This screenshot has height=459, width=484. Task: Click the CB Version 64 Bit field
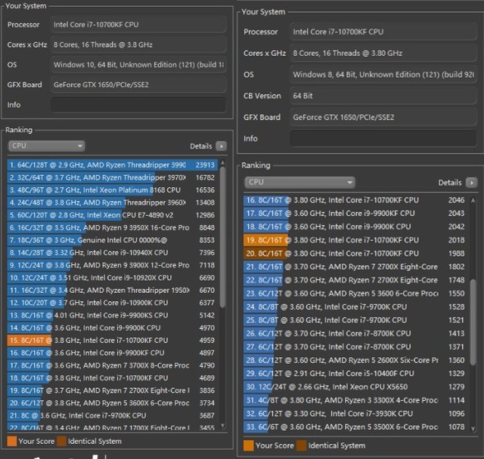(x=383, y=96)
